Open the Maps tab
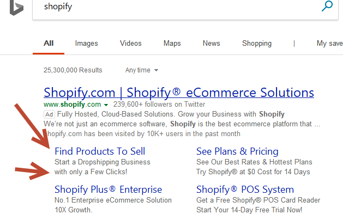This screenshot has width=343, height=214. point(172,43)
